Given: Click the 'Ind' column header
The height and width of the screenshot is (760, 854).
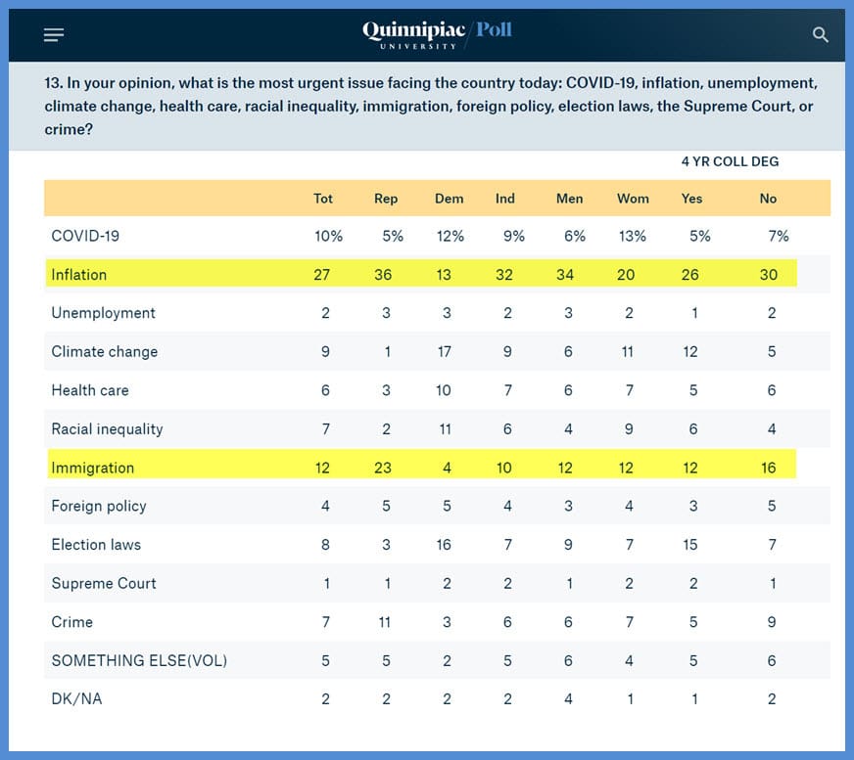Looking at the screenshot, I should pyautogui.click(x=505, y=199).
